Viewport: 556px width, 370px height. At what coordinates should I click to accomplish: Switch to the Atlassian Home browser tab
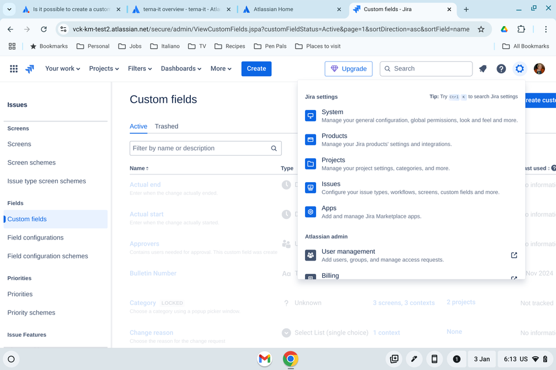[292, 9]
